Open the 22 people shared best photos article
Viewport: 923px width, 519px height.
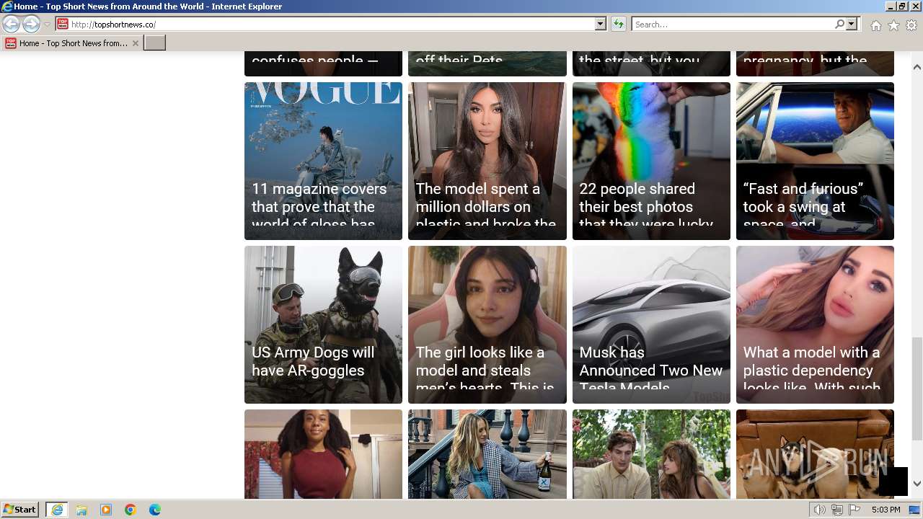pos(651,161)
